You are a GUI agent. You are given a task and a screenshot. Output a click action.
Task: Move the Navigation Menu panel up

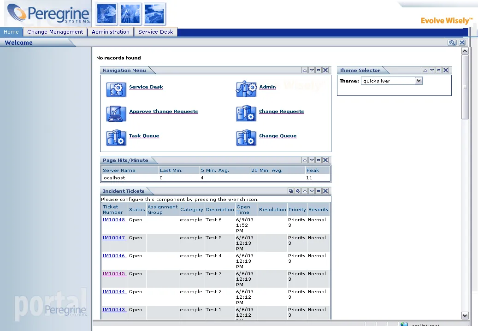(x=305, y=70)
